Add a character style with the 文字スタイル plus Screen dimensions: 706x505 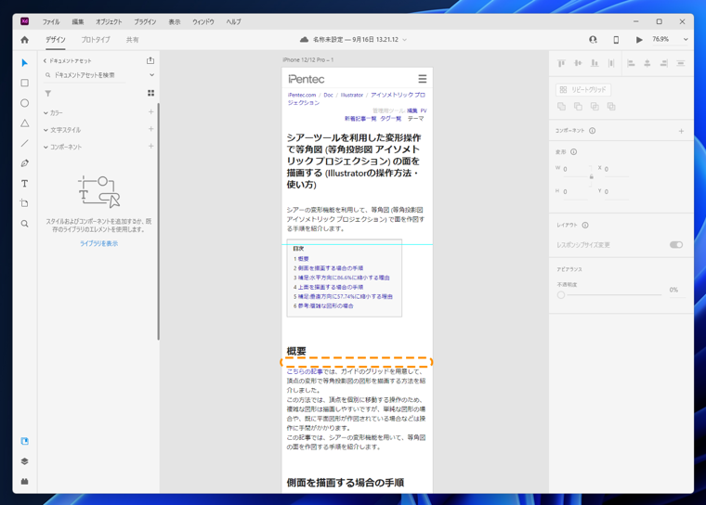(x=150, y=129)
